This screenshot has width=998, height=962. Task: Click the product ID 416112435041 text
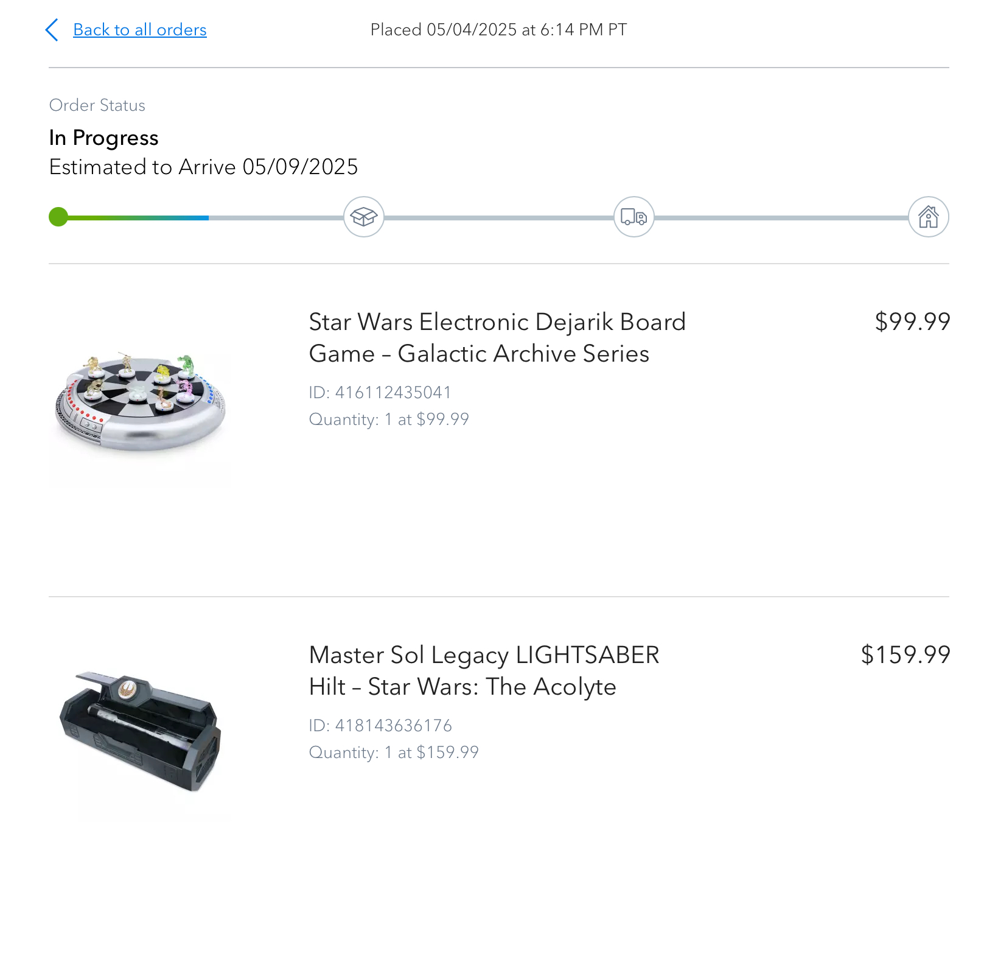pos(380,392)
